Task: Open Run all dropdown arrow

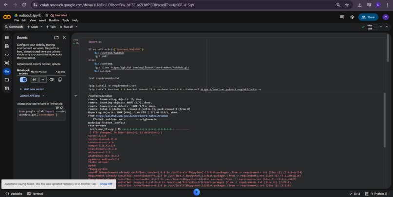Action: pos(76,27)
